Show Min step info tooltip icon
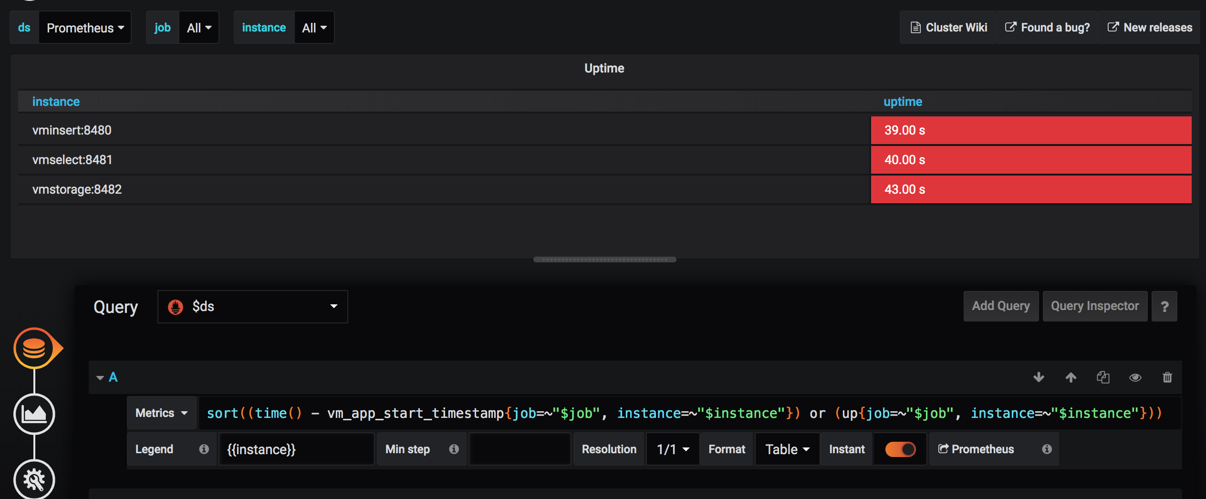Image resolution: width=1206 pixels, height=499 pixels. click(454, 449)
